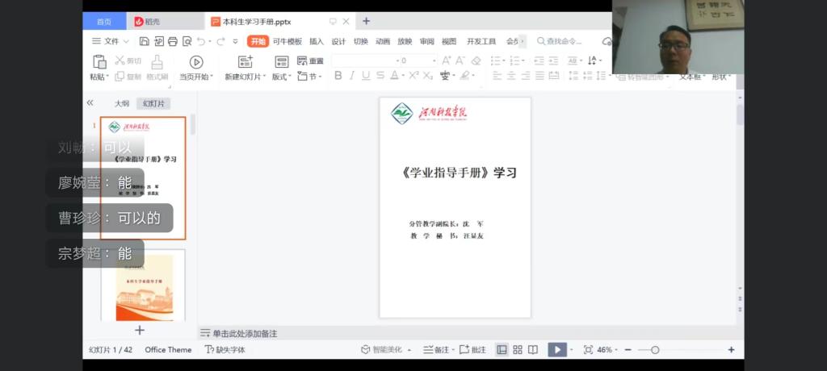Click the Format Painter (格式刷) brush icon
Viewport: 827px width, 371px height.
click(x=157, y=62)
